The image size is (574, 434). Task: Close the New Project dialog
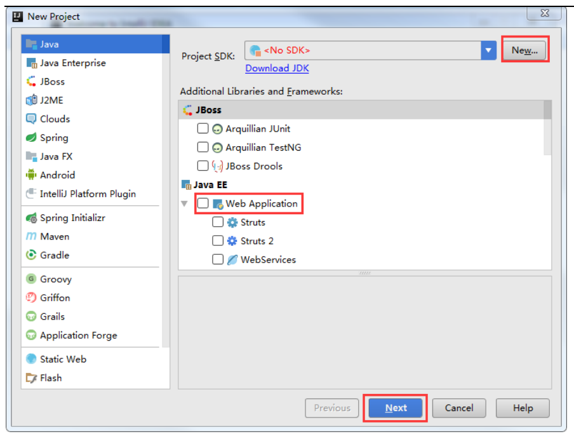coord(544,13)
